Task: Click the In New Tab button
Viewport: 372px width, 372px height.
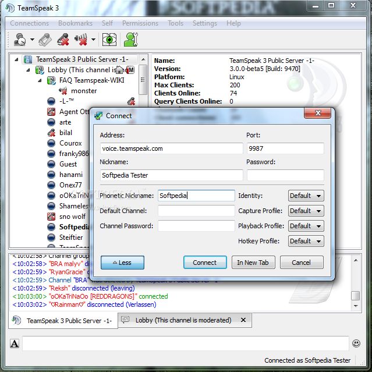Action: (x=253, y=263)
